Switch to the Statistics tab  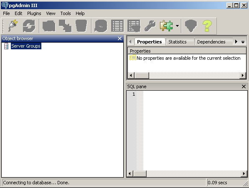point(178,42)
